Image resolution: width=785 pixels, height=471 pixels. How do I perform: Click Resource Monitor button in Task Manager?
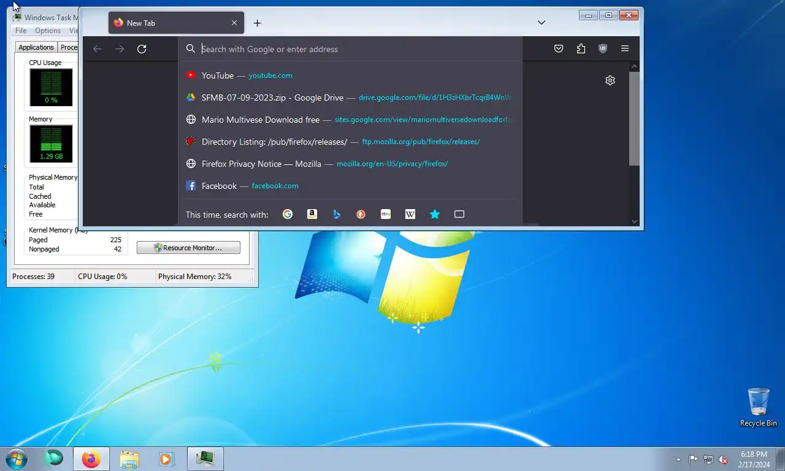tap(188, 248)
